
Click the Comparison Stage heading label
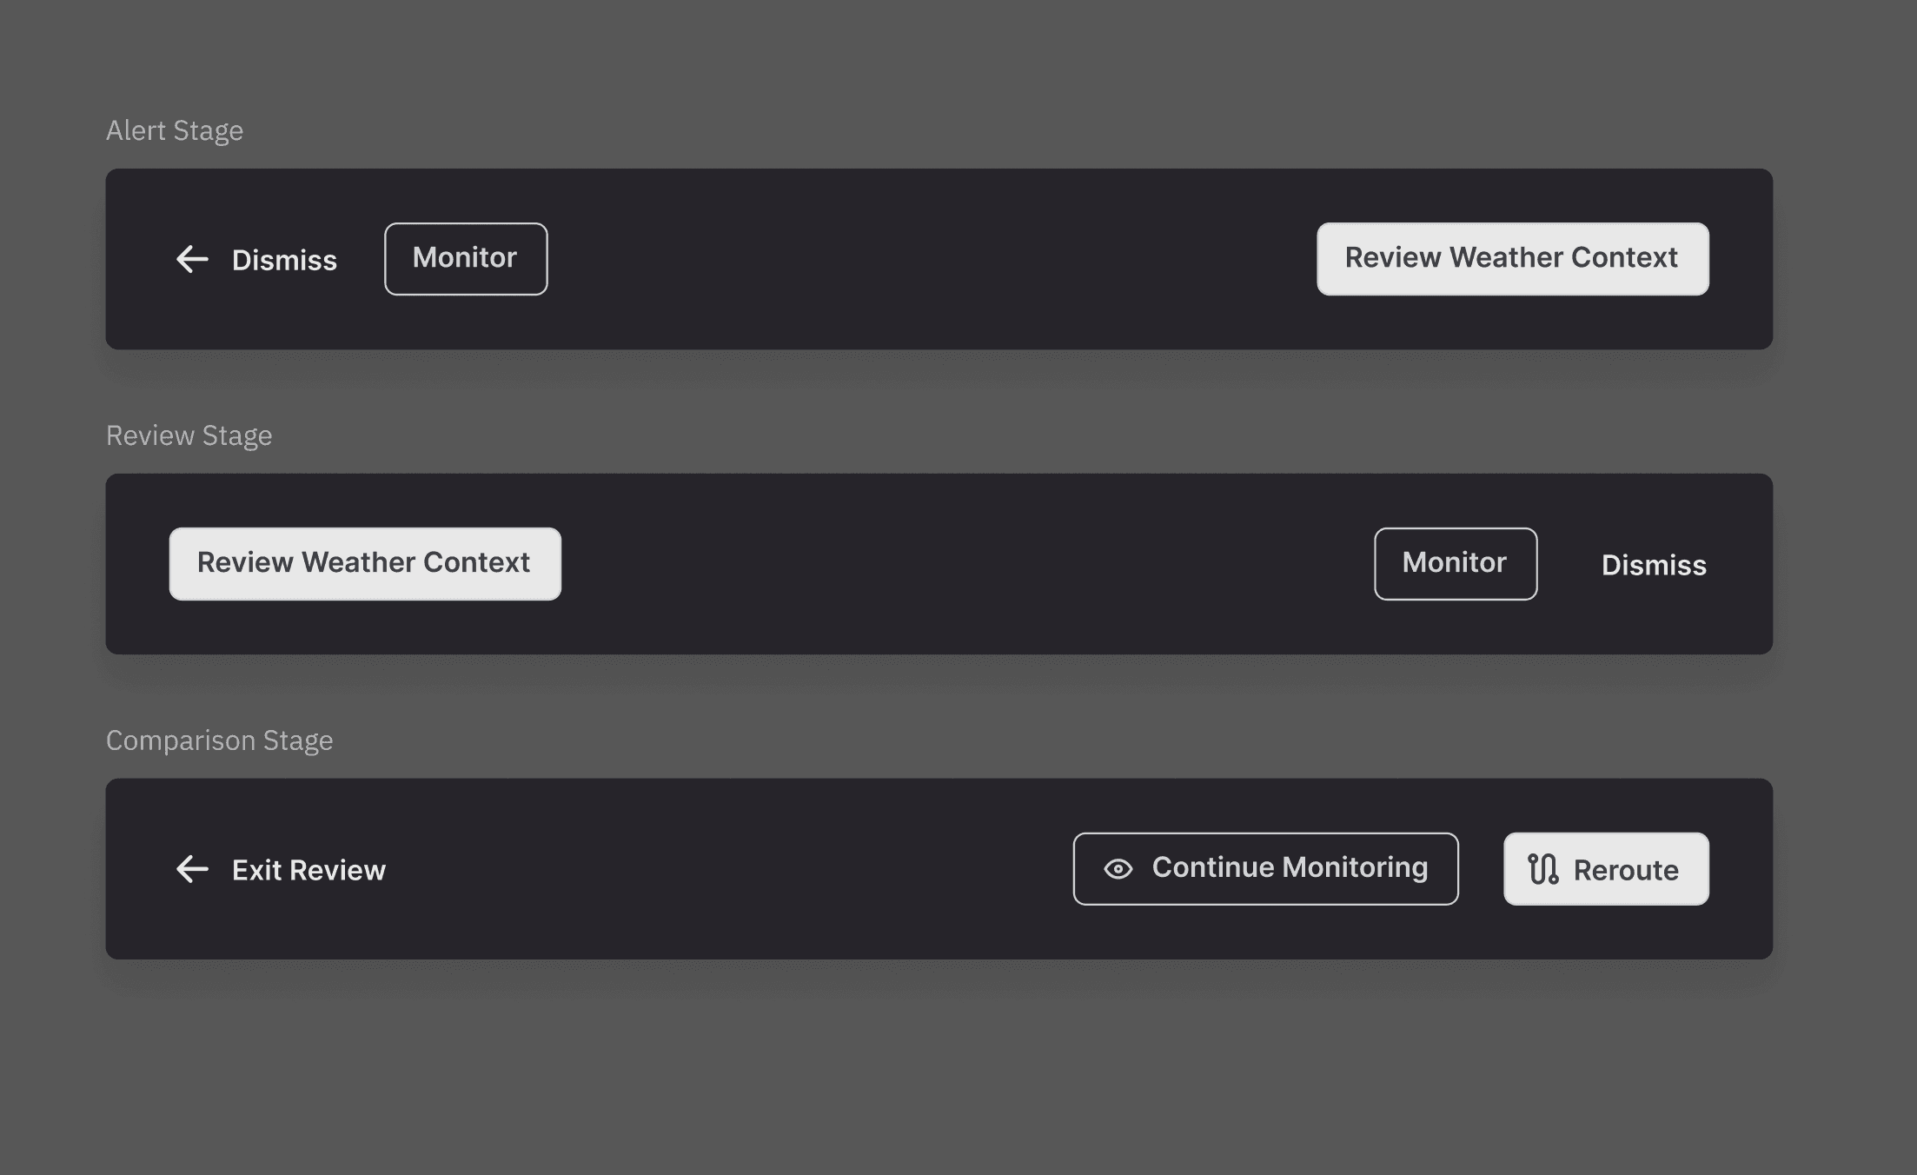tap(219, 740)
